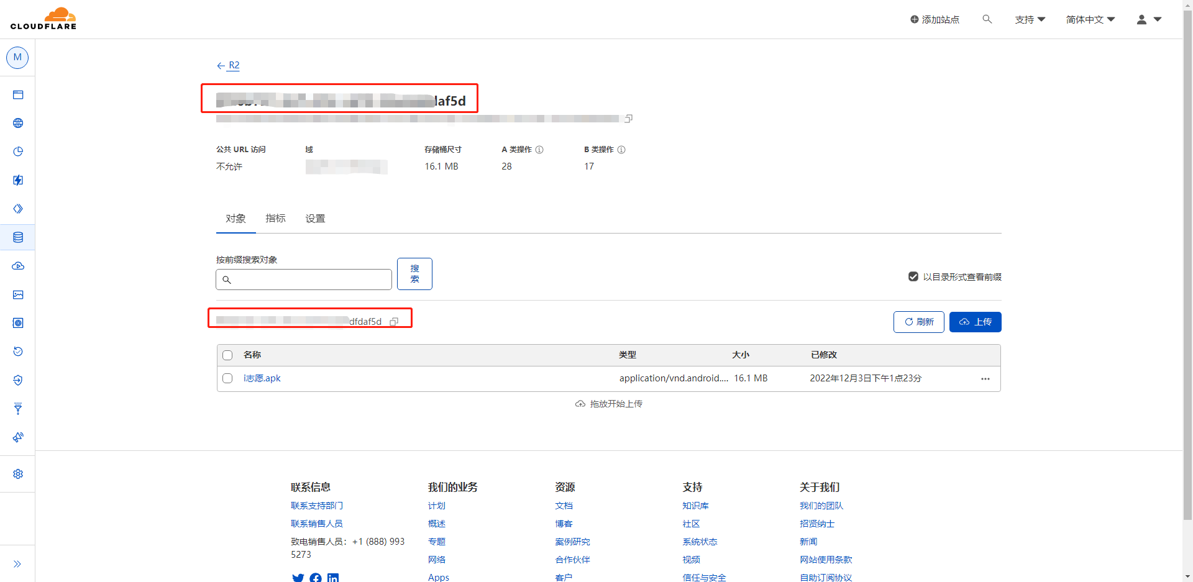Copy the blurred bucket URL under title
1193x582 pixels.
click(629, 119)
